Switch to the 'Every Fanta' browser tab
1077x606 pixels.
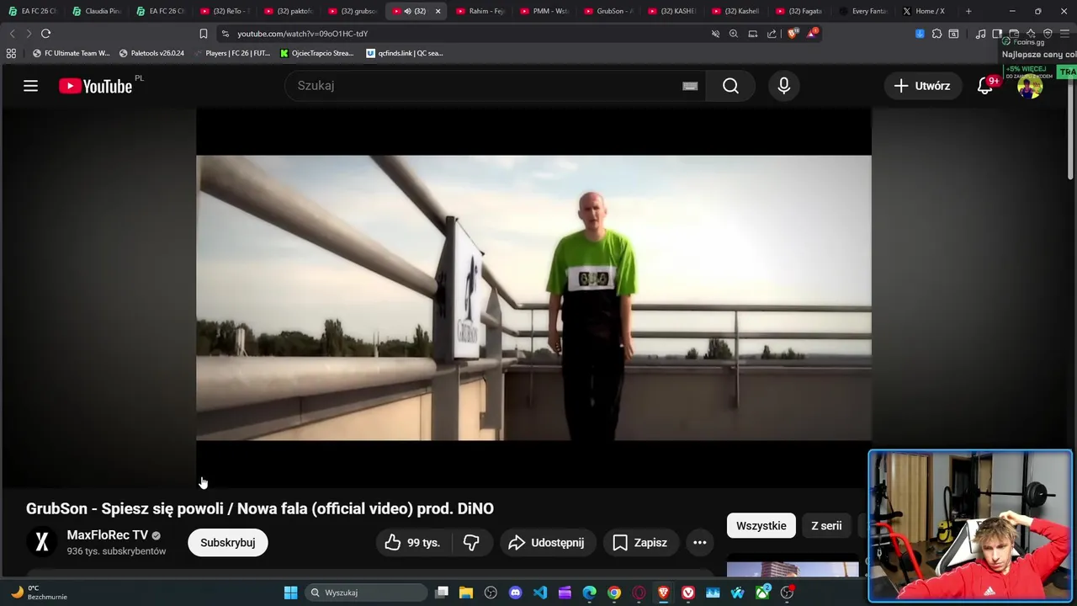pyautogui.click(x=865, y=11)
